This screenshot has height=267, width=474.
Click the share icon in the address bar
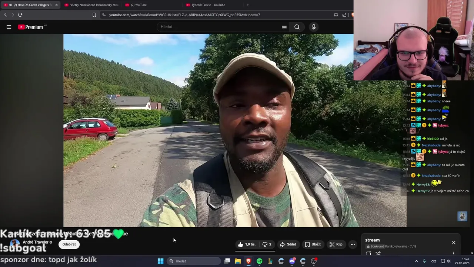pyautogui.click(x=344, y=15)
